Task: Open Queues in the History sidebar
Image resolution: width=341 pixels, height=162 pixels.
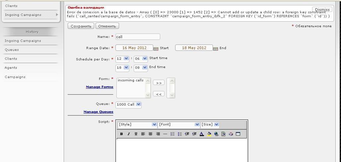Action: [x=12, y=50]
